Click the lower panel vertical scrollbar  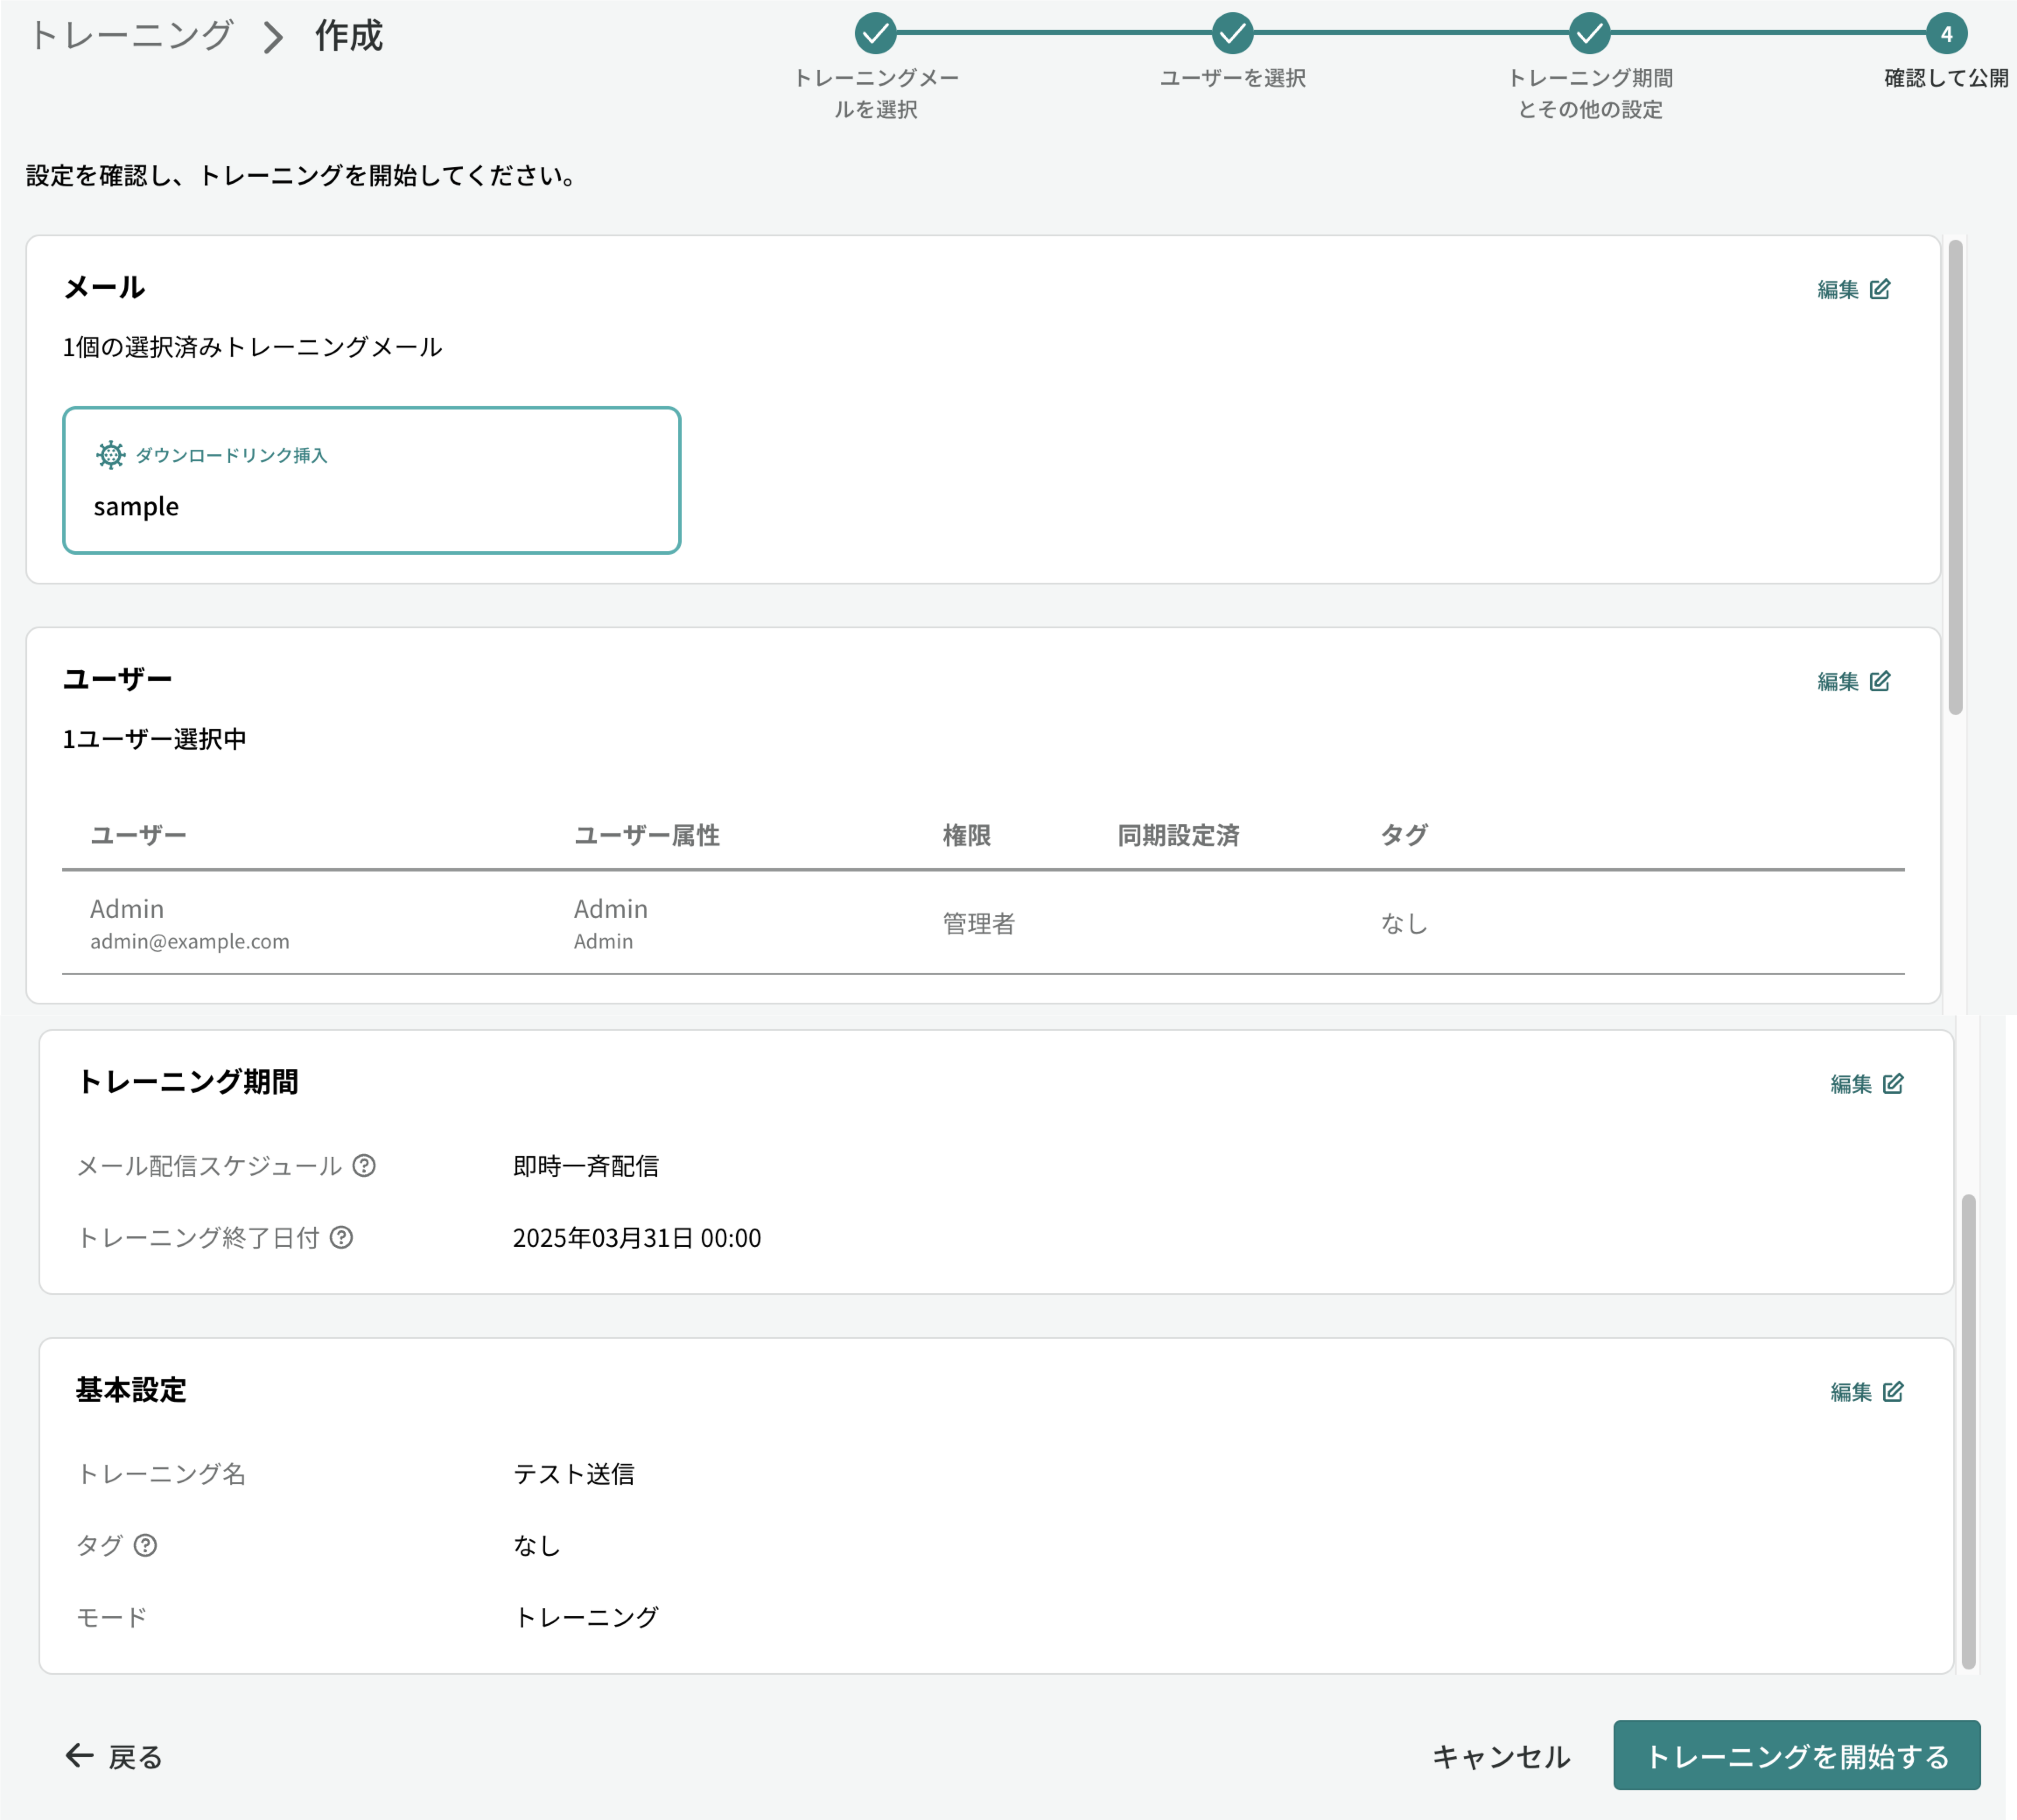click(x=1968, y=1431)
